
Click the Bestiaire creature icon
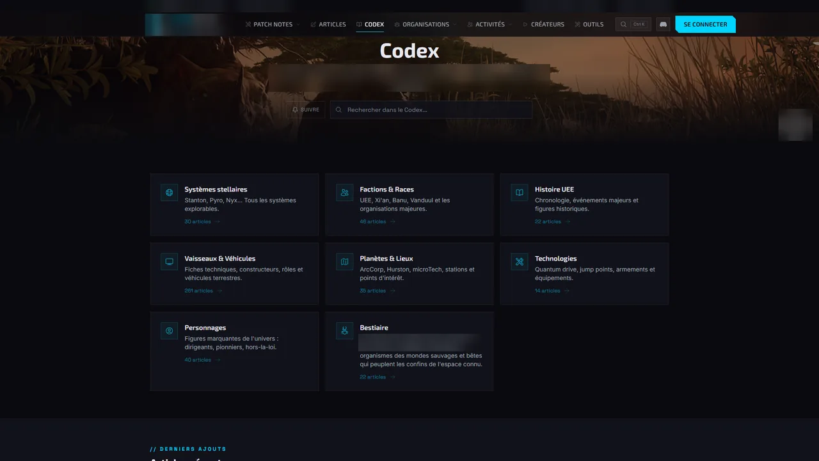click(x=345, y=330)
